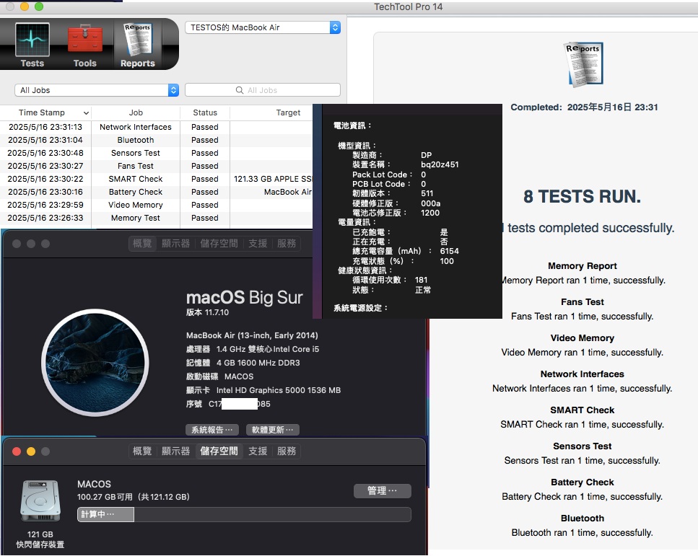Click the search magnifier in All Jobs field

pyautogui.click(x=240, y=90)
